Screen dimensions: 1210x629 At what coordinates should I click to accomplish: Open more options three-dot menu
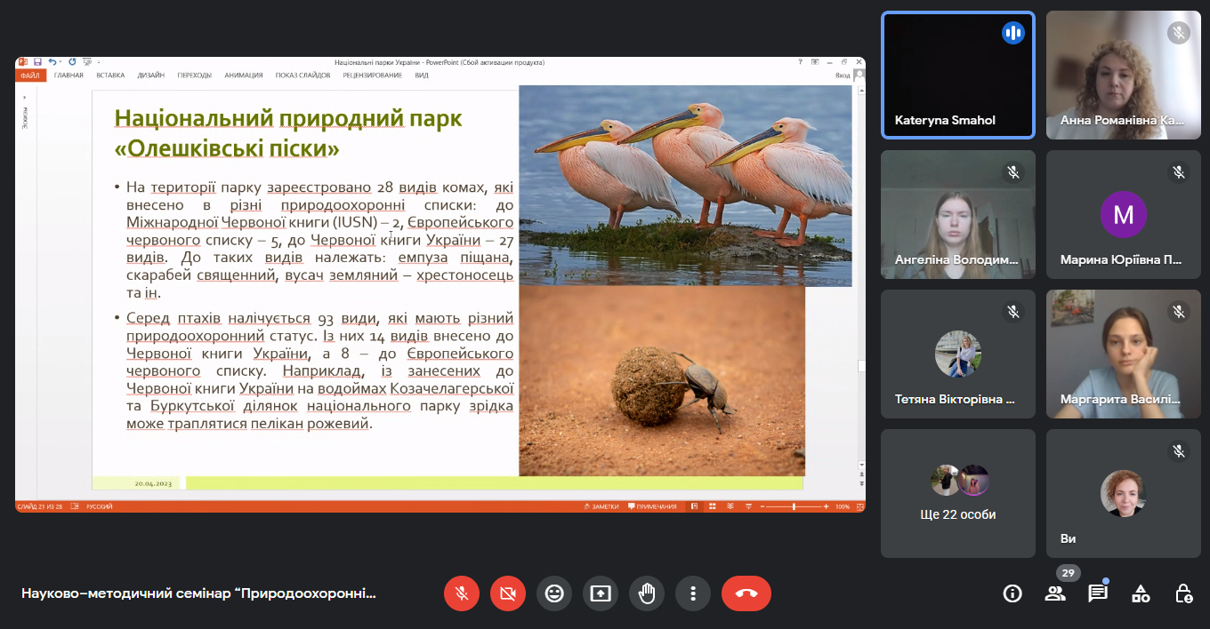point(693,593)
